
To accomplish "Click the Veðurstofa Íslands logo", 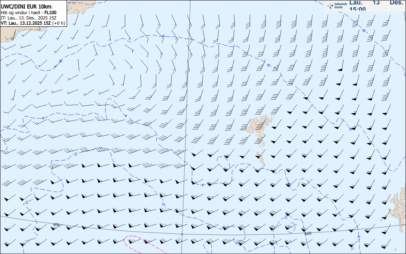I will 337,5.
